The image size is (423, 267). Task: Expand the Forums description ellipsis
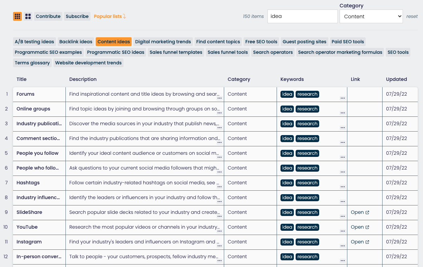pos(220,98)
